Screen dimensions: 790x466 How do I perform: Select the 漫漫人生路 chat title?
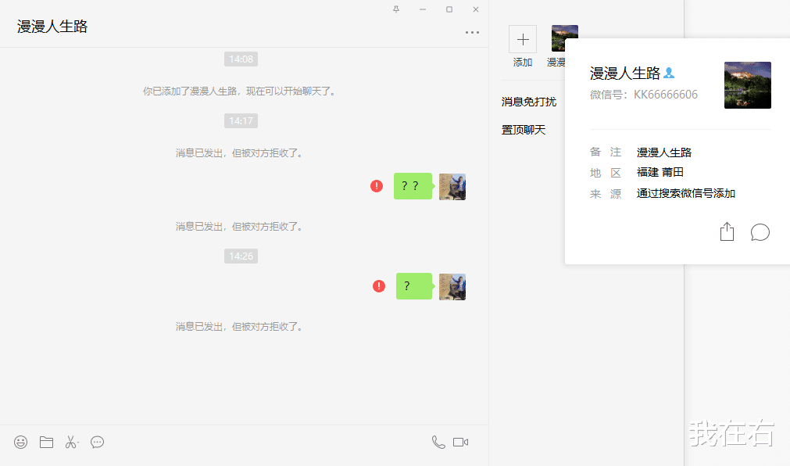coord(52,25)
